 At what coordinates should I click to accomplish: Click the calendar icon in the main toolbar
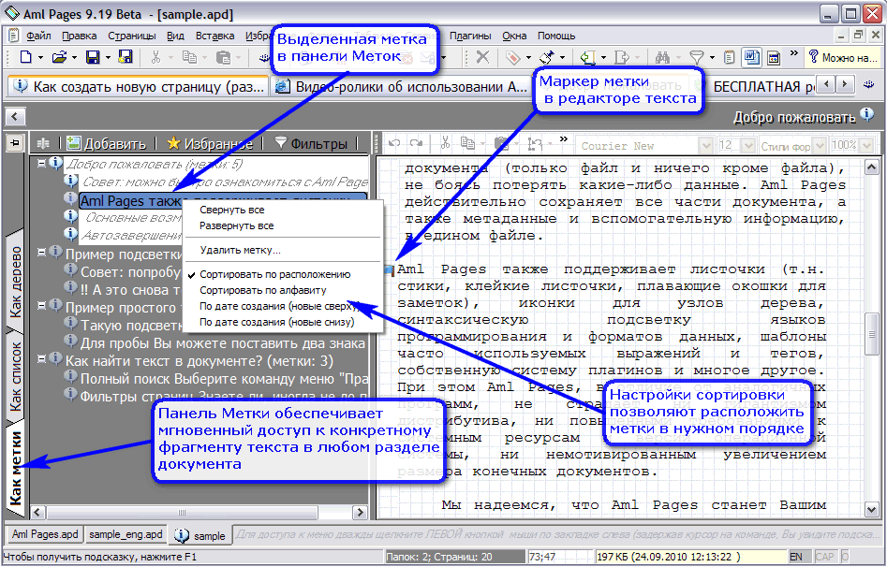click(x=774, y=57)
